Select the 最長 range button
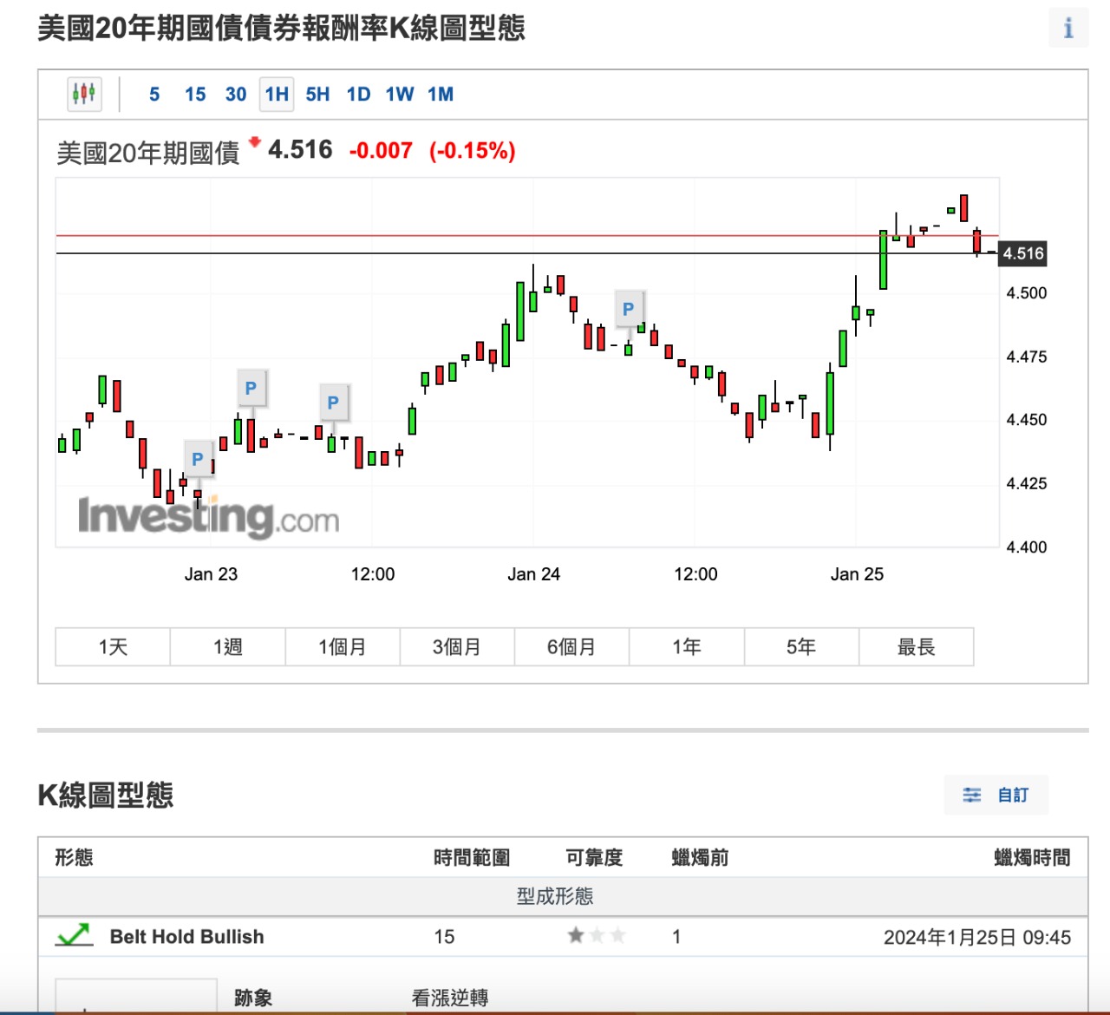This screenshot has width=1110, height=1015. pos(917,646)
